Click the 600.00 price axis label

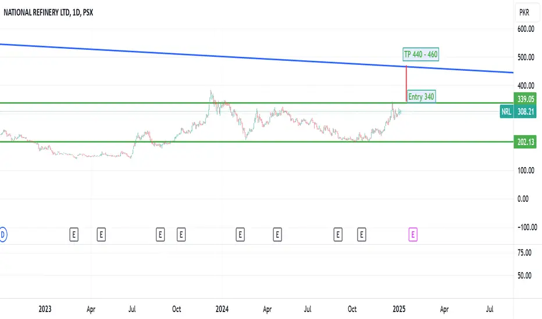(525, 29)
